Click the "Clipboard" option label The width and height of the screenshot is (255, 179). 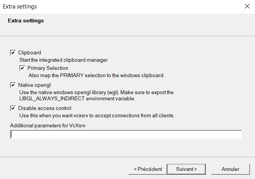tap(29, 52)
